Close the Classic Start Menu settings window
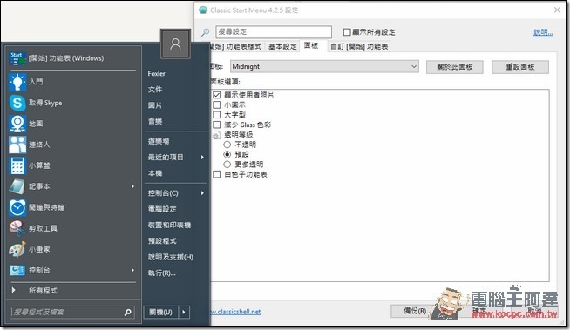570x330 pixels. coord(557,10)
